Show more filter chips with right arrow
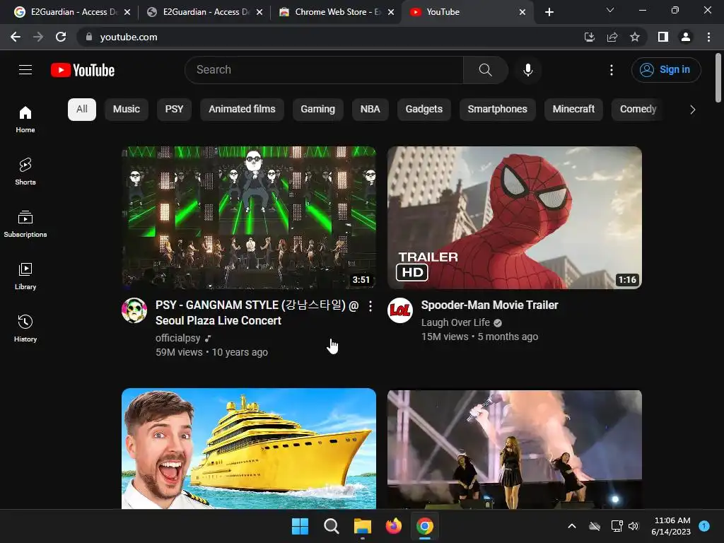Viewport: 724px width, 543px height. (692, 110)
